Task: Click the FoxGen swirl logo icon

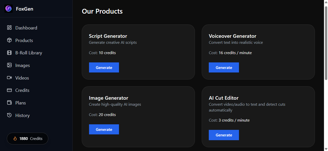Action: coord(8,9)
